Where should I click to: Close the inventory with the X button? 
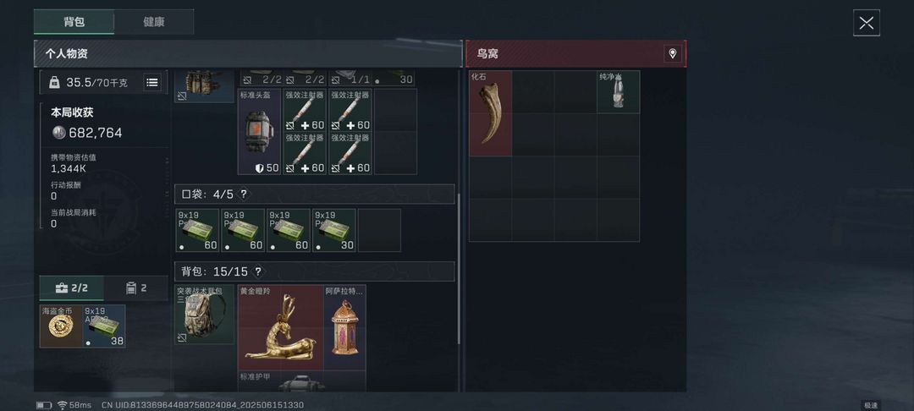tap(867, 24)
